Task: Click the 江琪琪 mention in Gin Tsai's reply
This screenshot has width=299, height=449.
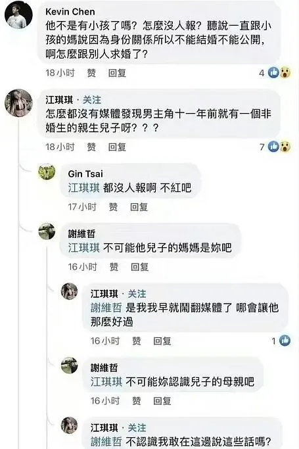Action: point(84,188)
